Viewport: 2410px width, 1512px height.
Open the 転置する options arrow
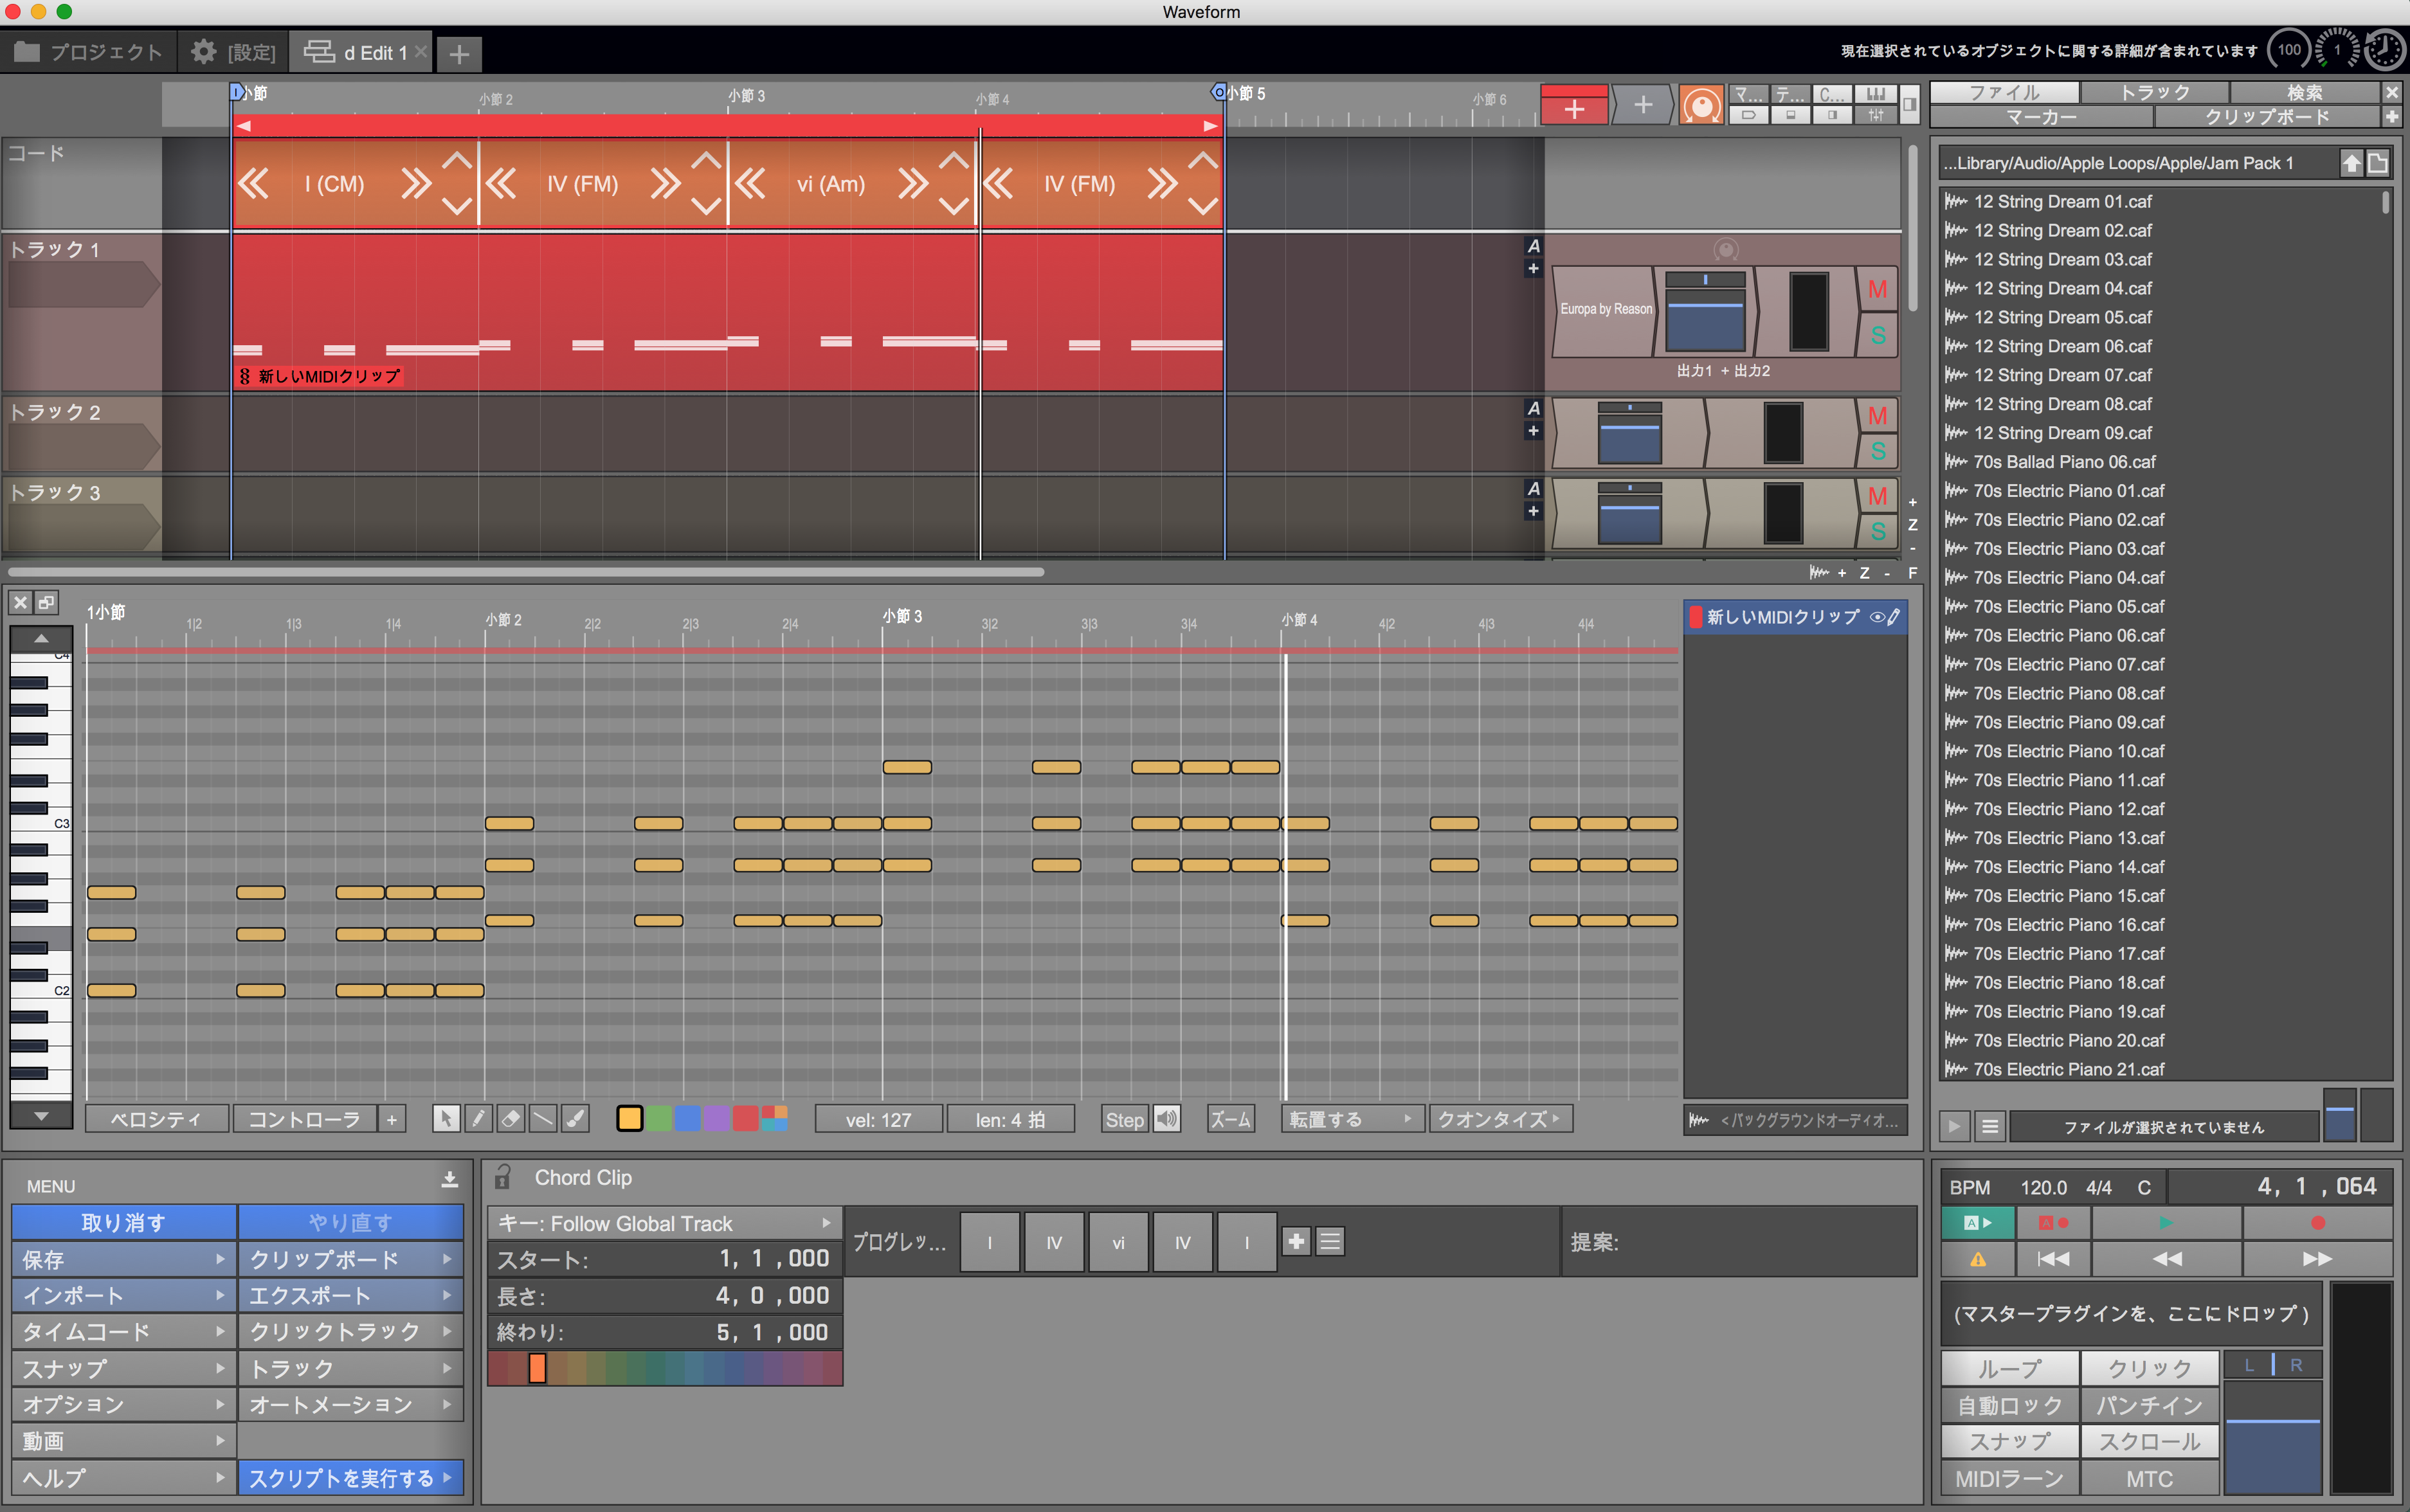click(1409, 1118)
